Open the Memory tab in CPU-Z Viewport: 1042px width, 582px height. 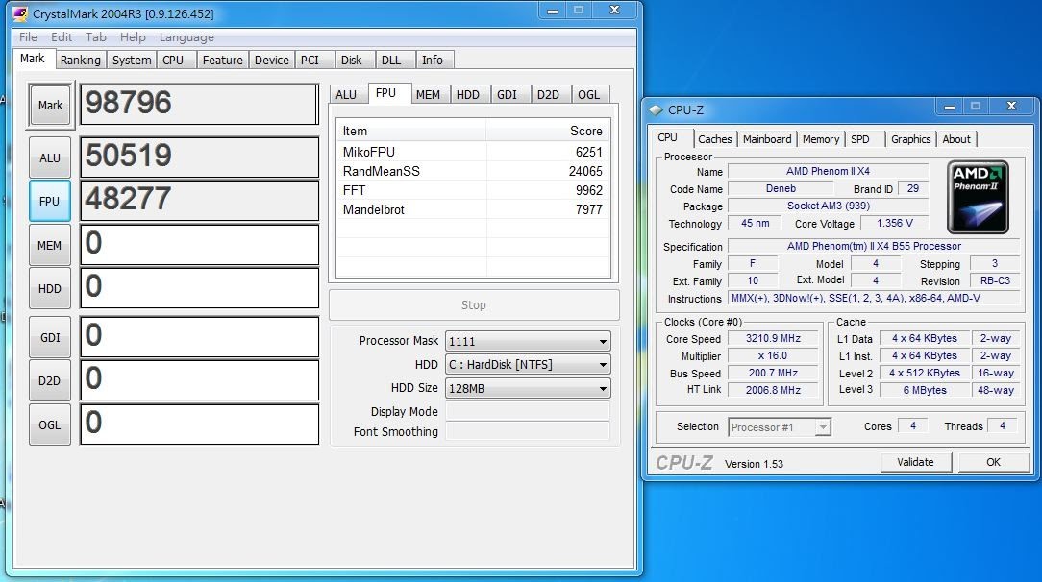[x=821, y=138]
